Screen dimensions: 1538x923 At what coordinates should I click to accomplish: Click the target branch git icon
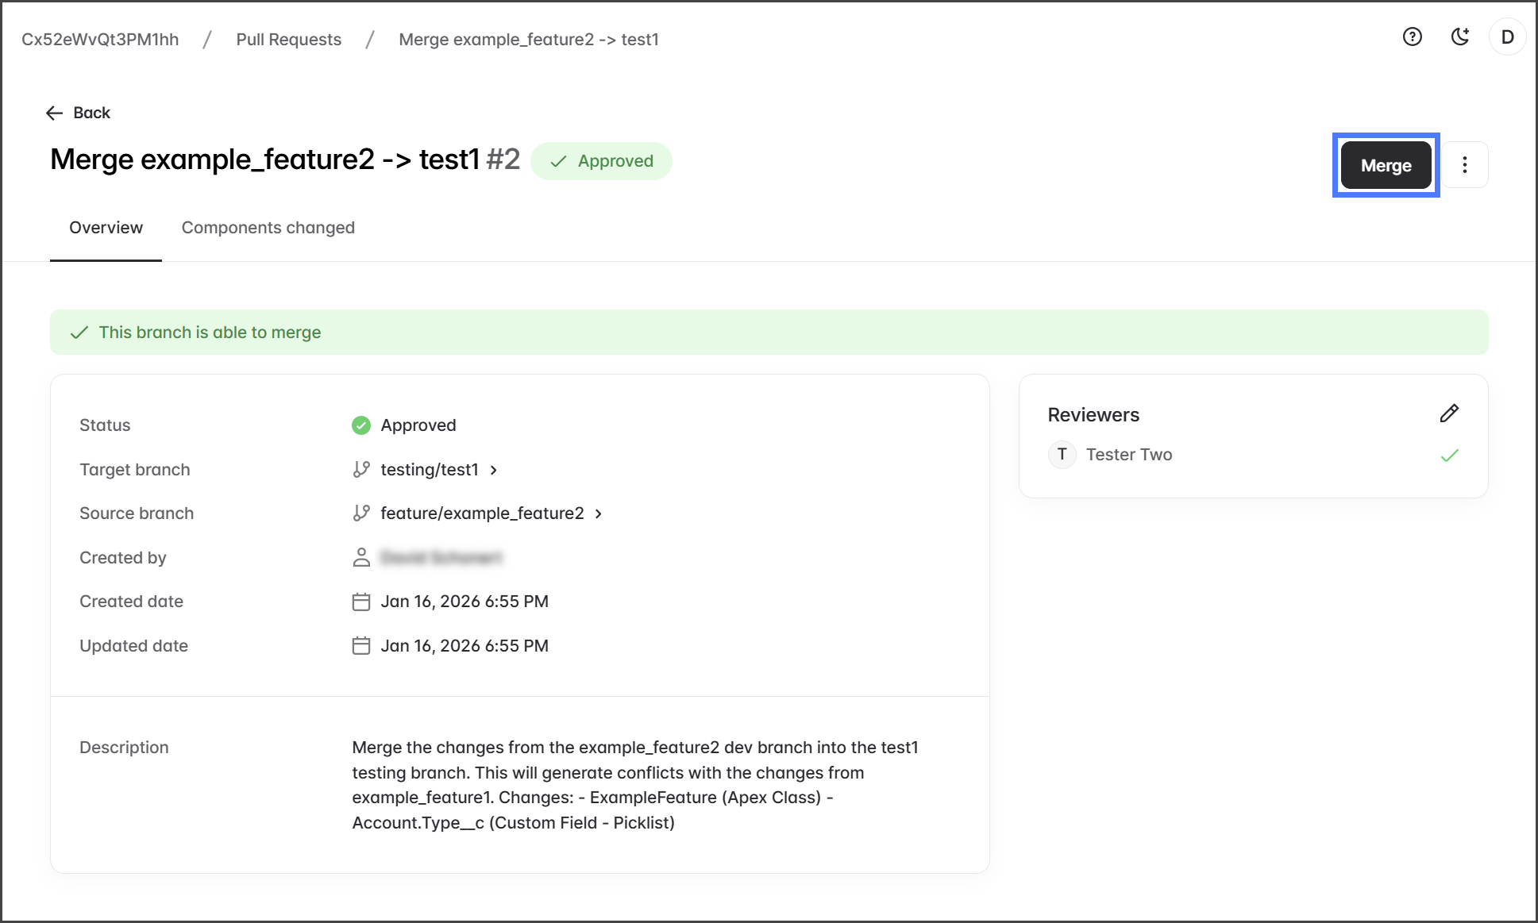361,470
